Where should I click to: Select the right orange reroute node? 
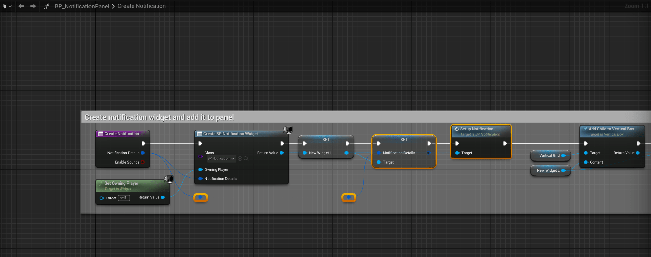[x=349, y=197]
